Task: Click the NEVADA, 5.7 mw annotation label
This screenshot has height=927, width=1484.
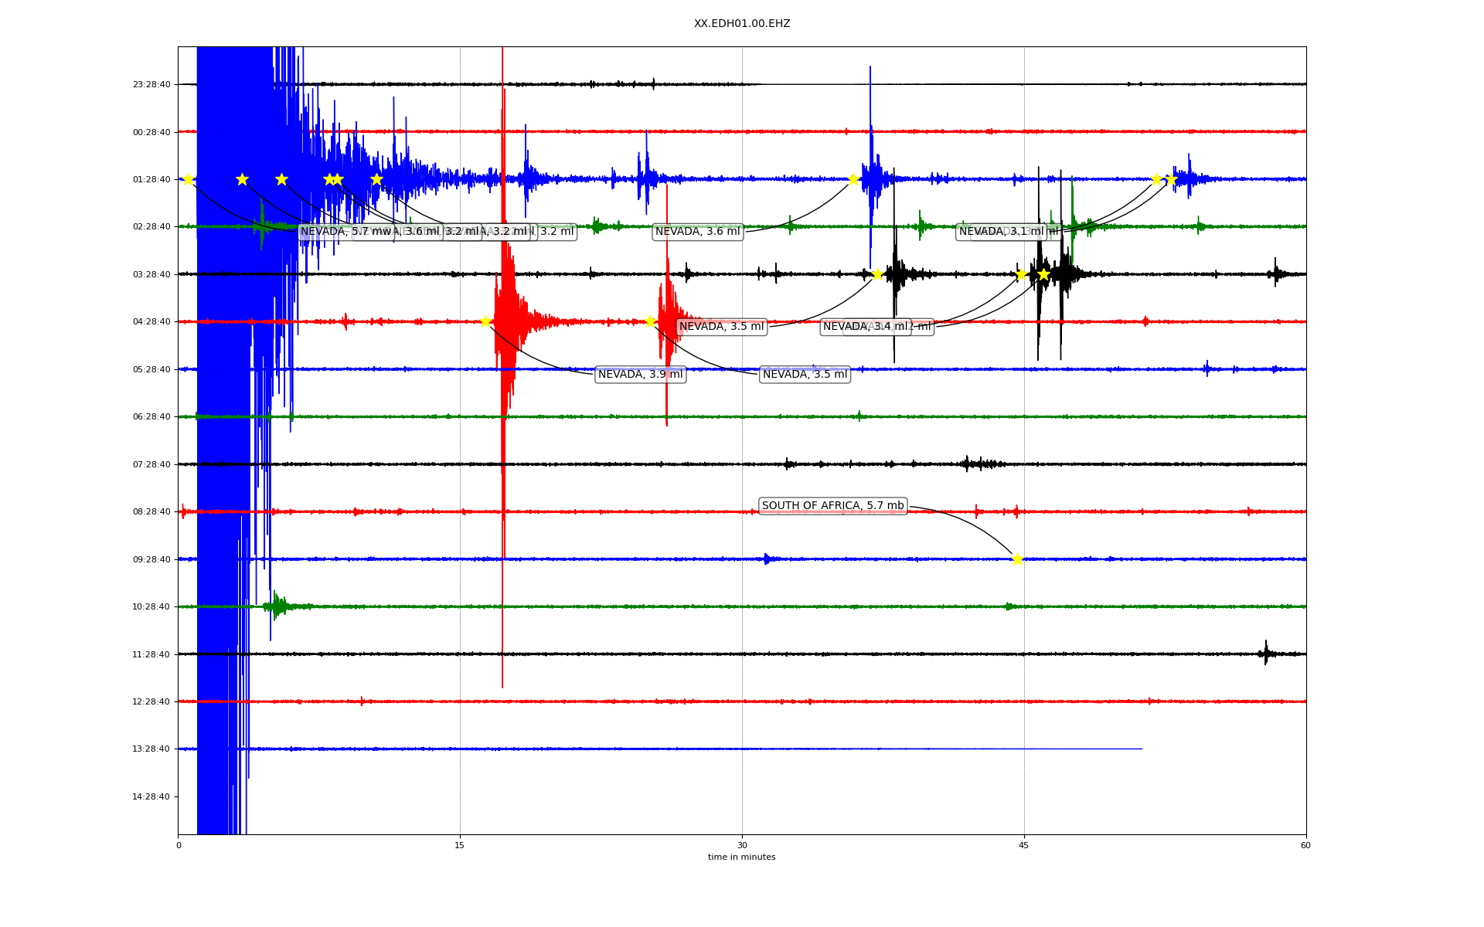Action: pyautogui.click(x=332, y=232)
